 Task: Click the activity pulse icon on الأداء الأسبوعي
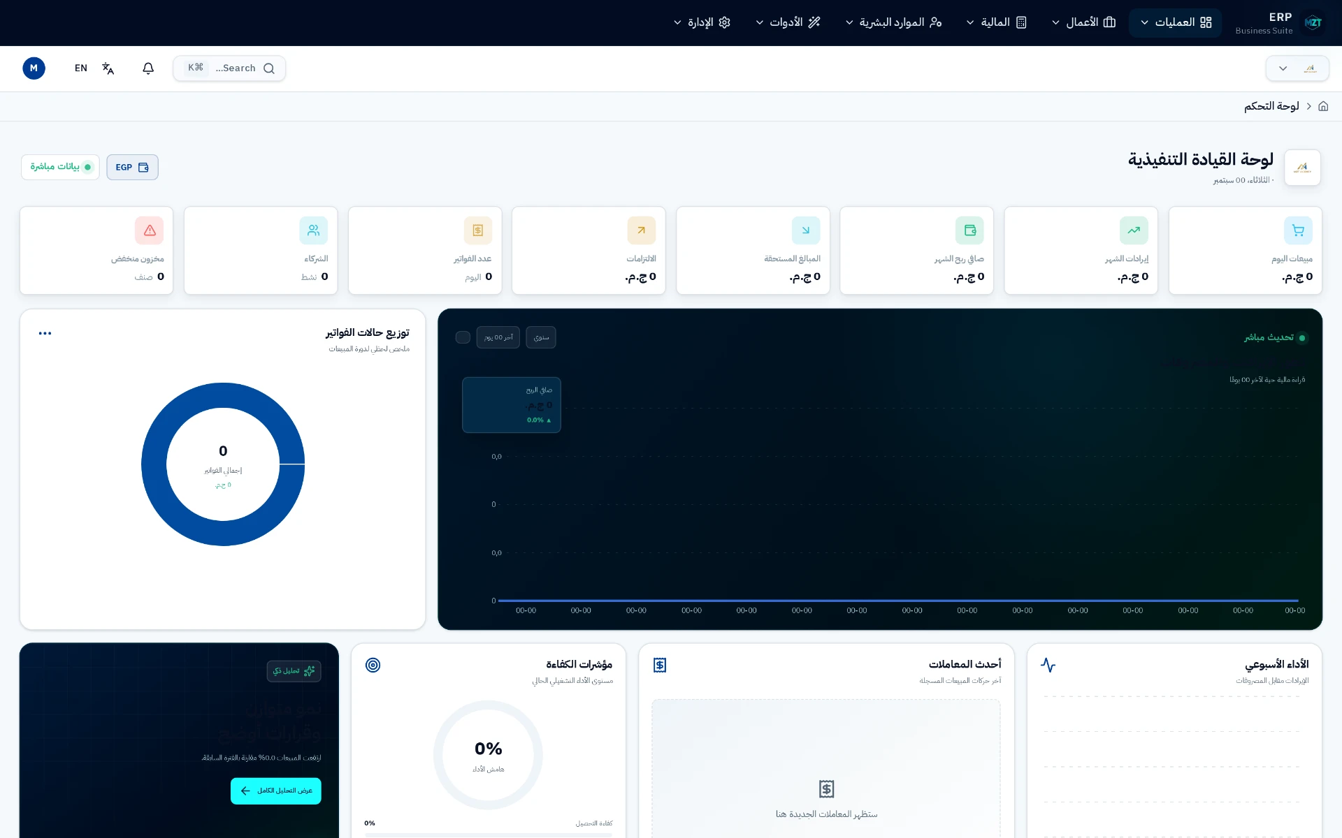tap(1048, 665)
